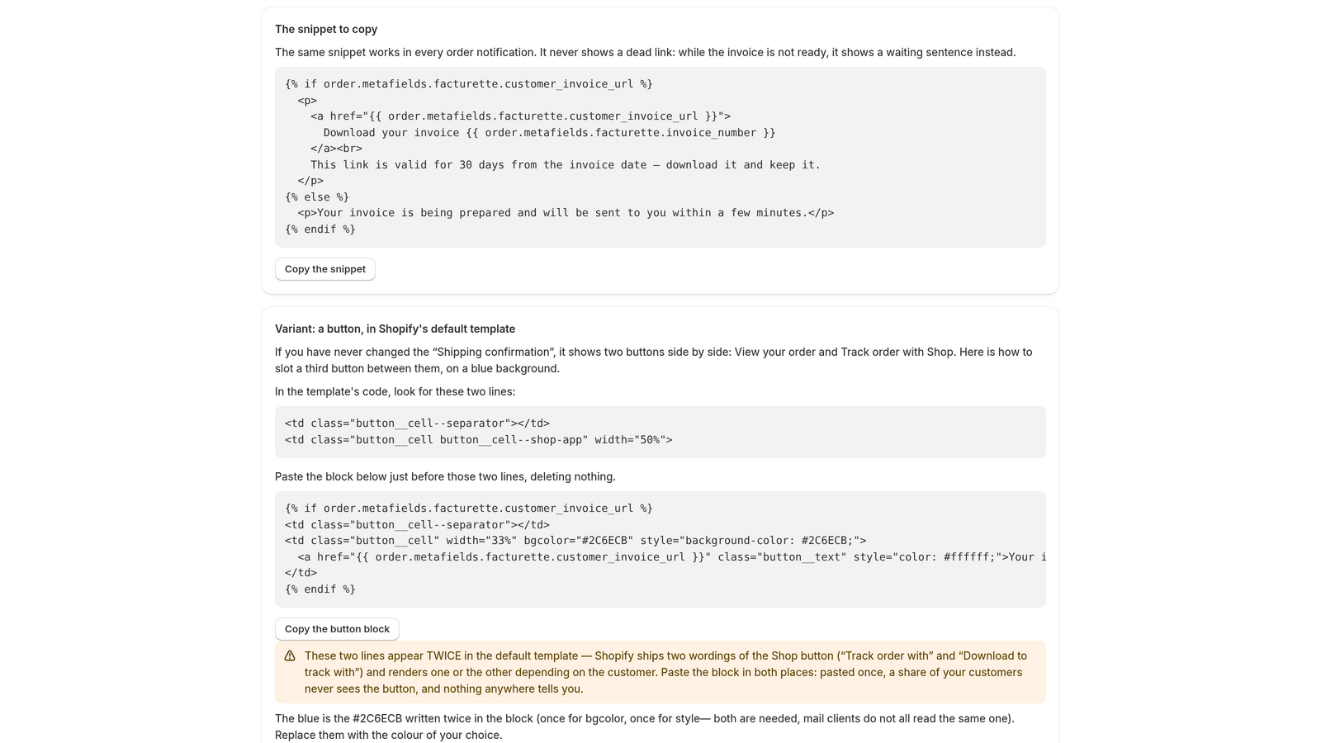Viewport: 1321px width, 743px height.
Task: Click the bgcolor="#2C6ECB" code line
Action: (x=575, y=541)
